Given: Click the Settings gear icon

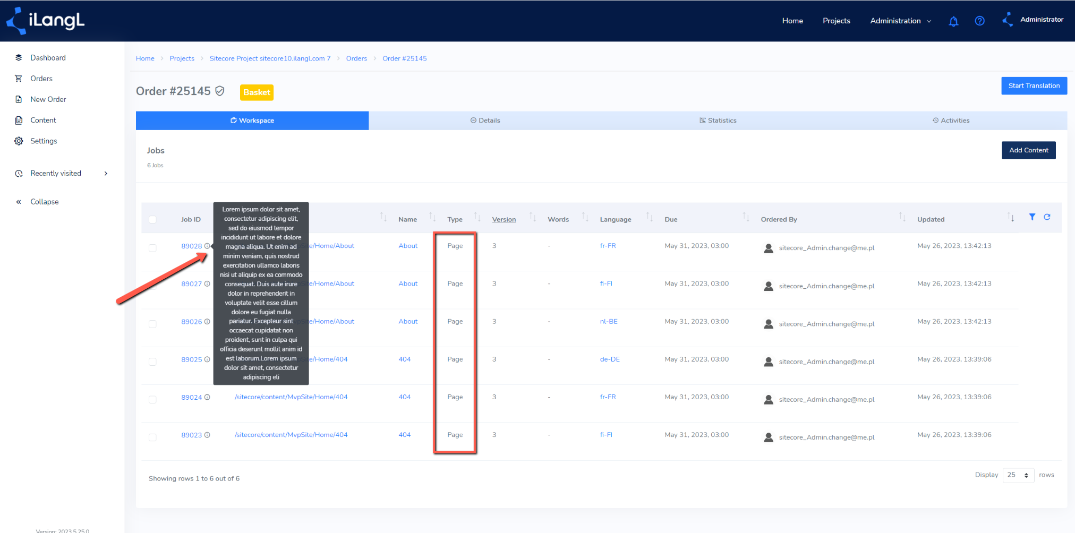Looking at the screenshot, I should coord(19,141).
